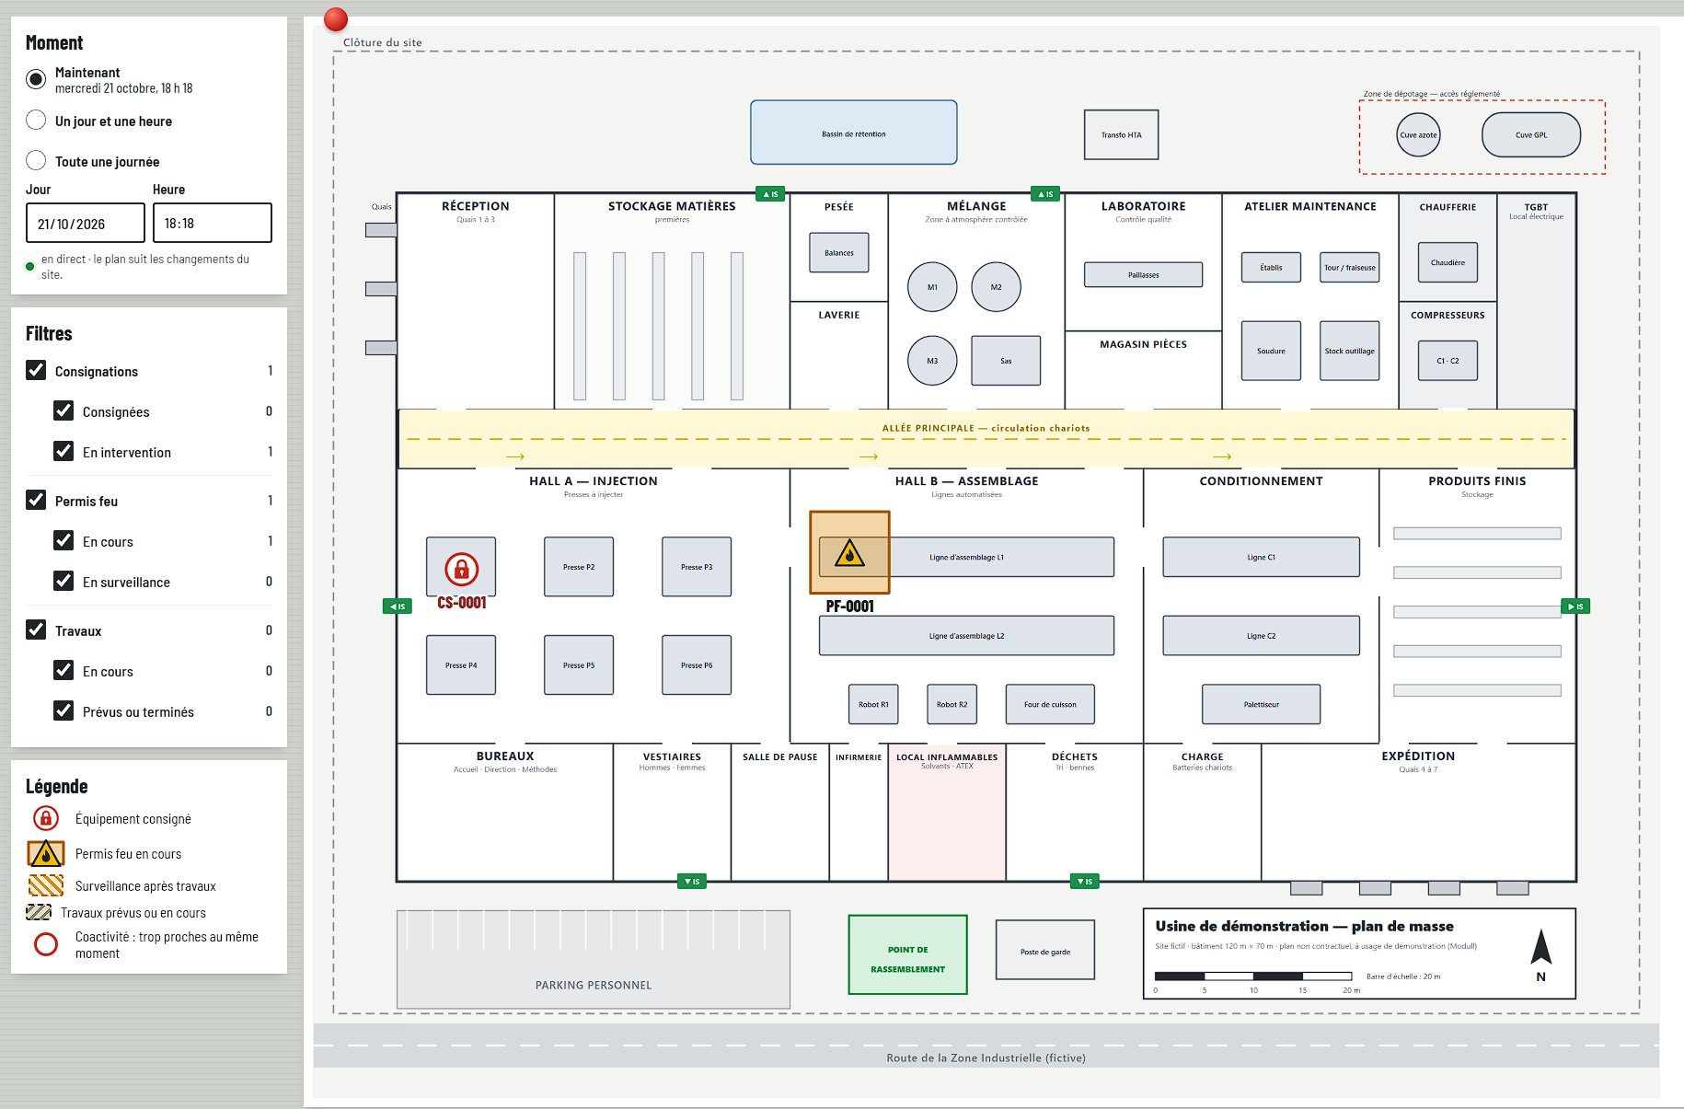Toggle the En surveillance filter
This screenshot has width=1684, height=1109.
63,581
